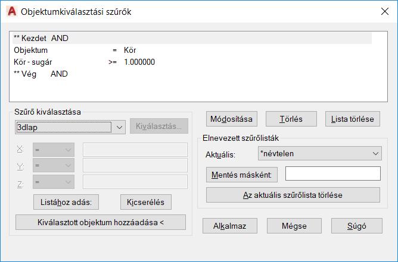Screen dimensions: 398x262
Task: Click the Lista törlése button
Action: pos(353,119)
